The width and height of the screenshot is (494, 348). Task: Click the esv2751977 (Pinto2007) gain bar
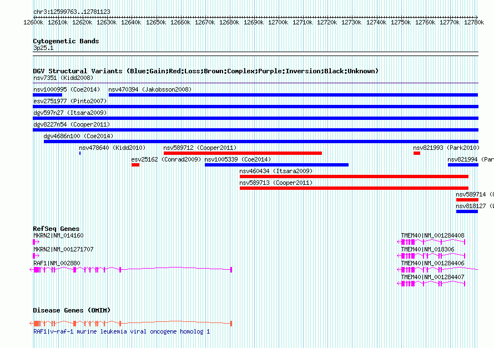coord(255,107)
